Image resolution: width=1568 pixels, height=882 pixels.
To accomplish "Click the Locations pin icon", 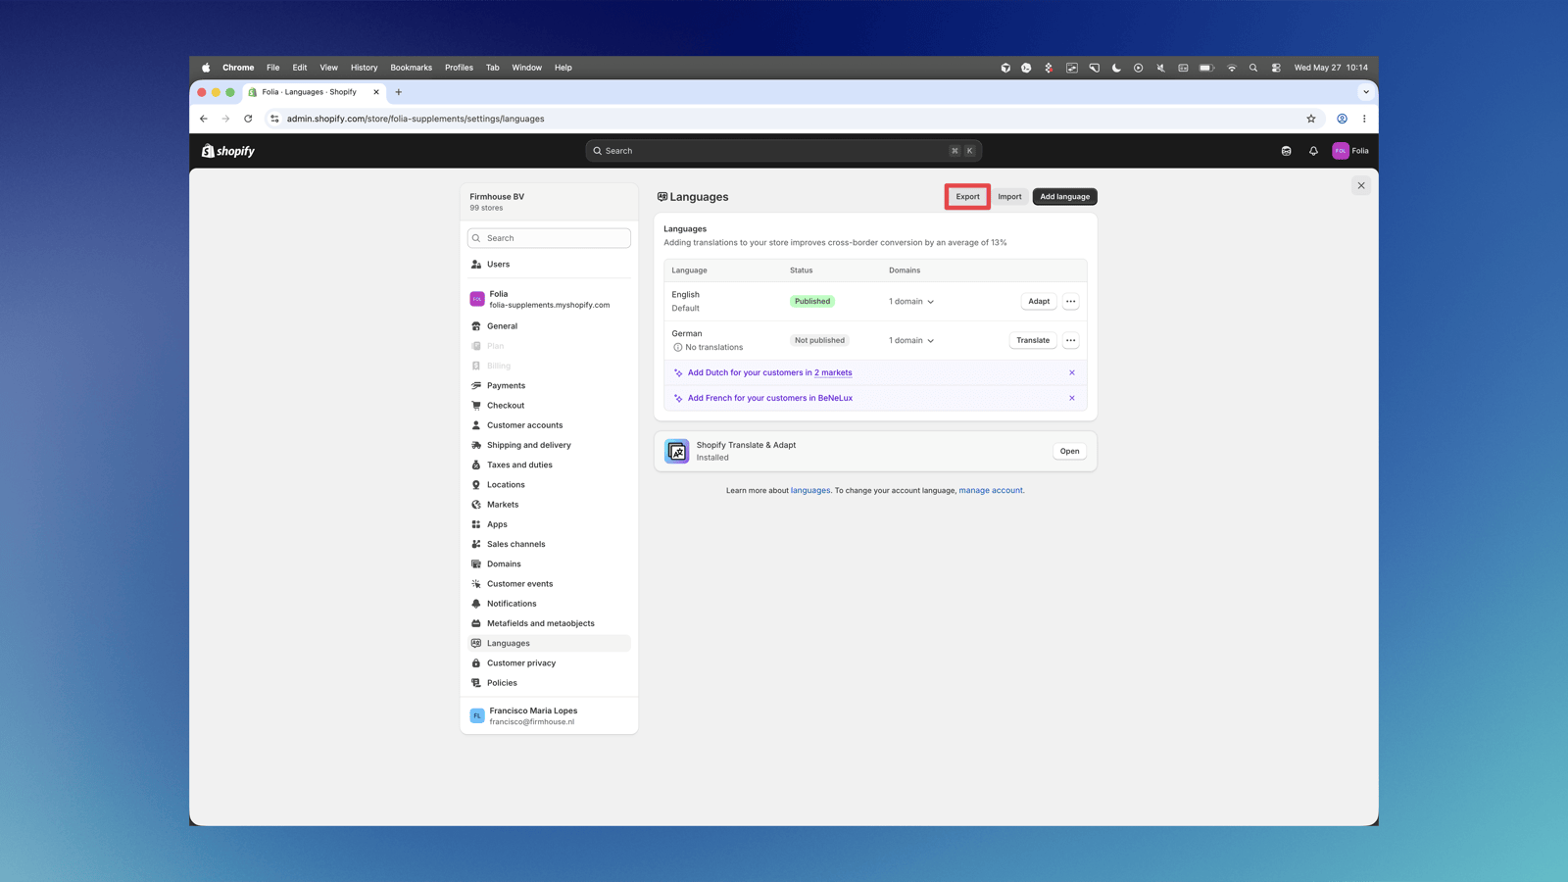I will [476, 484].
